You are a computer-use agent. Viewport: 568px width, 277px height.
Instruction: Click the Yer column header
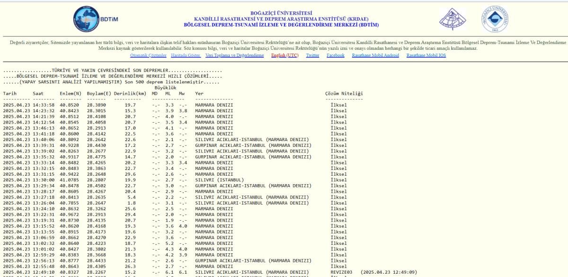point(199,94)
